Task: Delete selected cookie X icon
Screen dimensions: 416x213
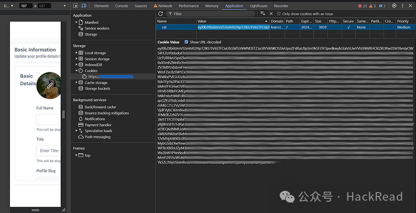Action: pyautogui.click(x=271, y=13)
